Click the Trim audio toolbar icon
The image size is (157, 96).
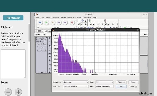pos(88,28)
